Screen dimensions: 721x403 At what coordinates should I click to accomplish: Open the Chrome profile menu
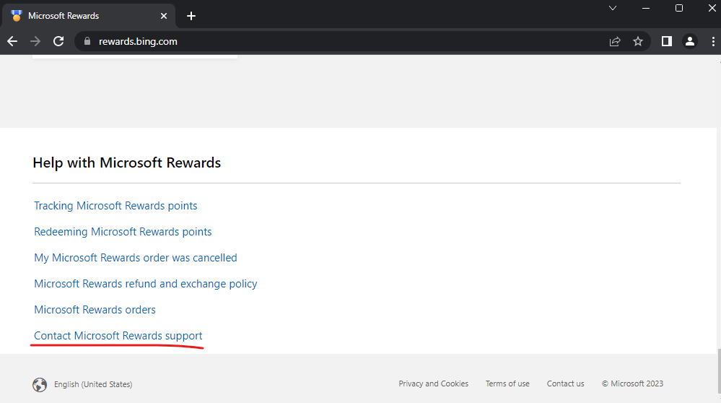690,41
